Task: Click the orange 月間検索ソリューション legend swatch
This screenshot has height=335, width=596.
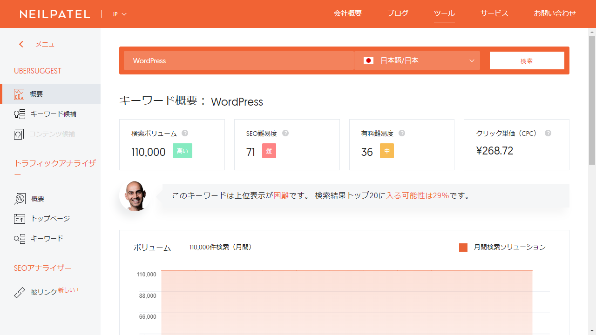Action: [x=463, y=248]
